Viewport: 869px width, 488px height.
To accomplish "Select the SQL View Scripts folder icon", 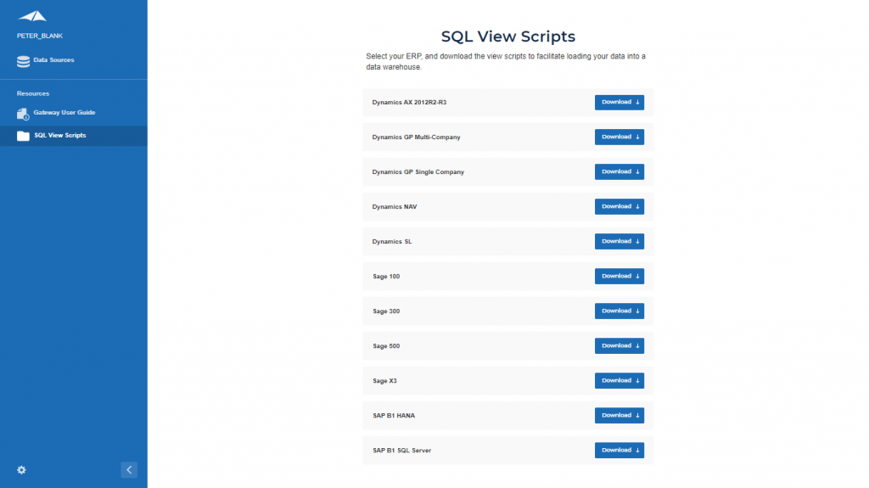I will point(23,136).
